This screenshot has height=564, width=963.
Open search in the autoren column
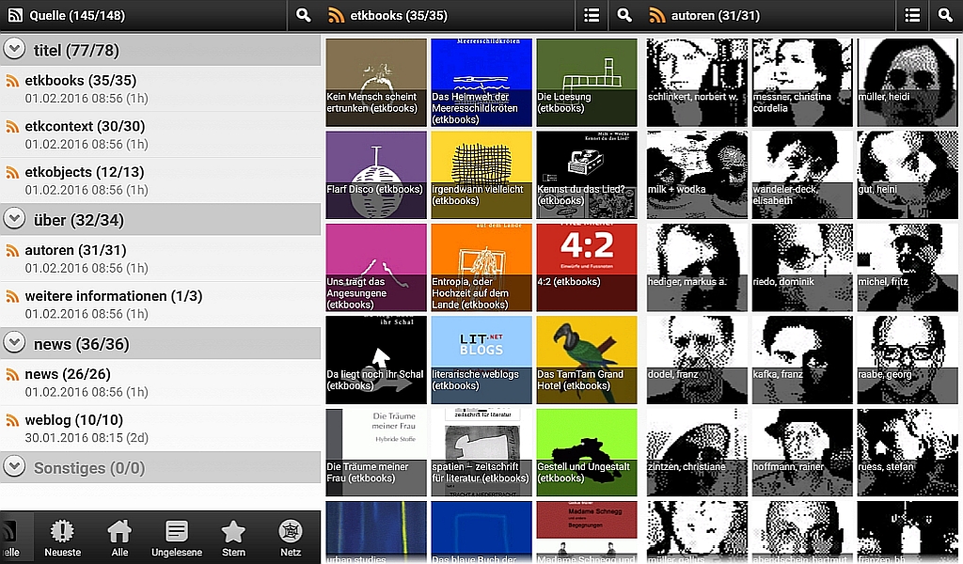[x=947, y=16]
